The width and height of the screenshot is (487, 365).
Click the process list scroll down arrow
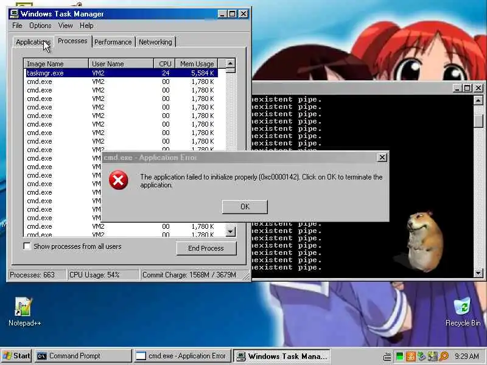coord(230,232)
